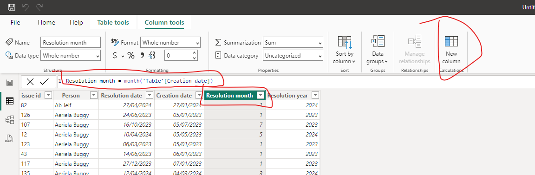This screenshot has width=535, height=175.
Task: Click the Save icon in title bar
Action: click(x=12, y=7)
